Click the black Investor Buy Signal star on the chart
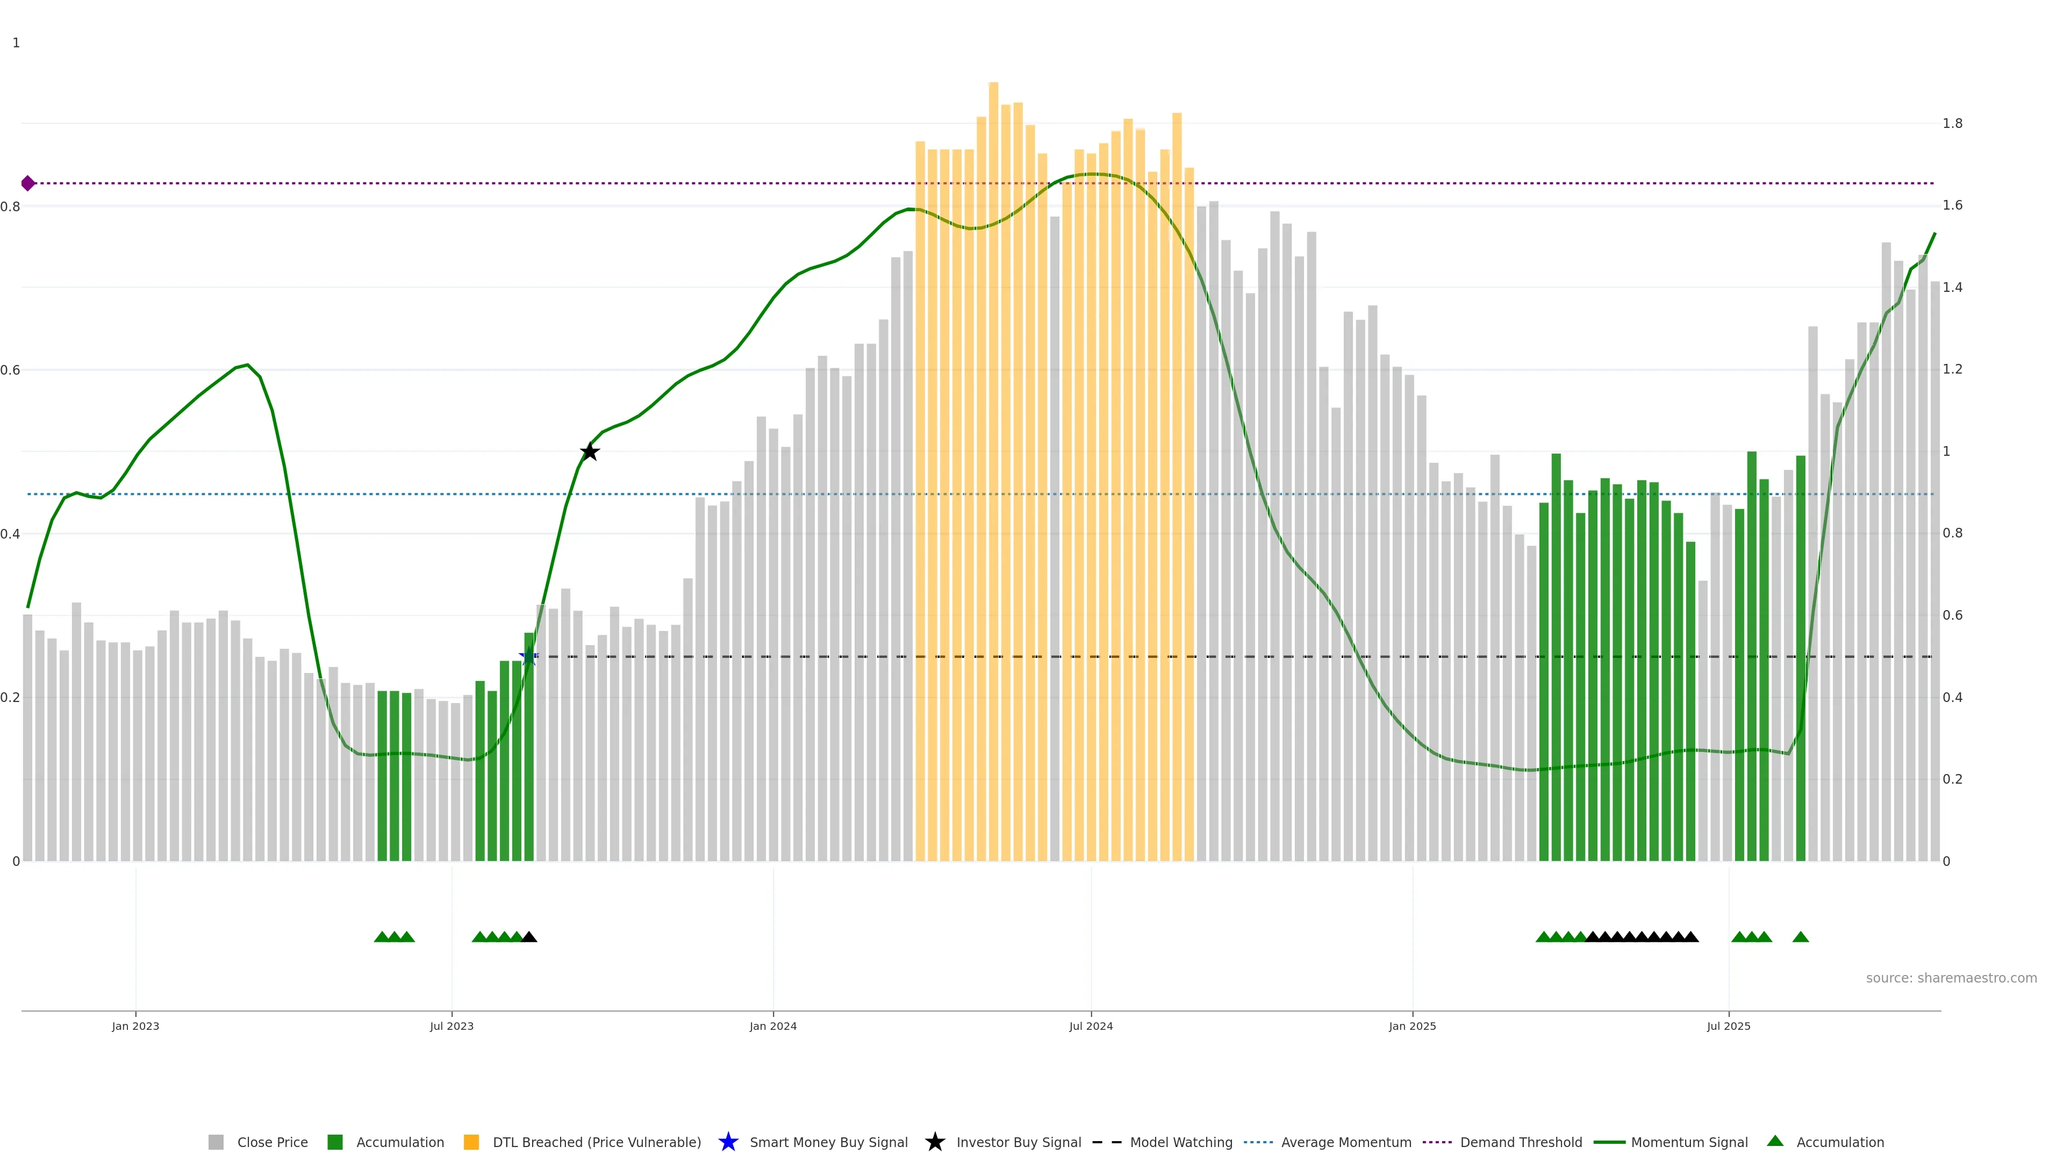The height and width of the screenshot is (1161, 2064). 590,452
